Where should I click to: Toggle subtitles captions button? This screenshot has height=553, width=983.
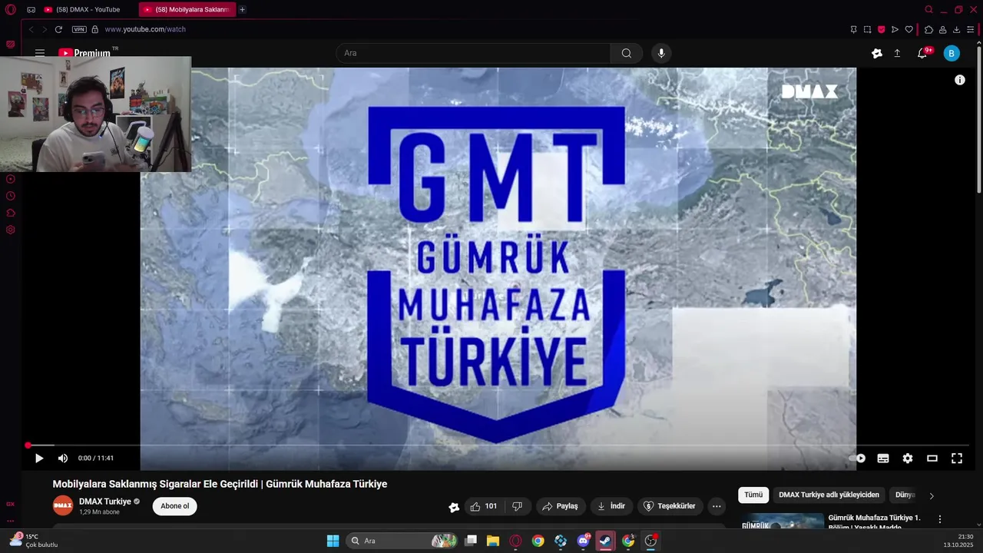[883, 459]
